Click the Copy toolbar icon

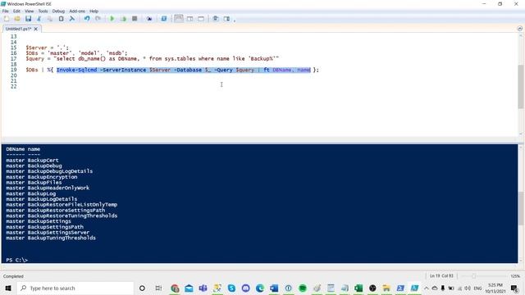tap(50, 19)
